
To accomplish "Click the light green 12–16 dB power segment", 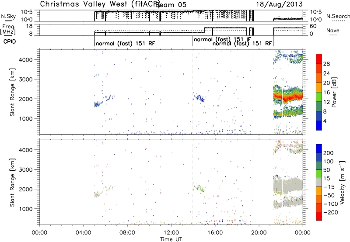I will 319,97.
